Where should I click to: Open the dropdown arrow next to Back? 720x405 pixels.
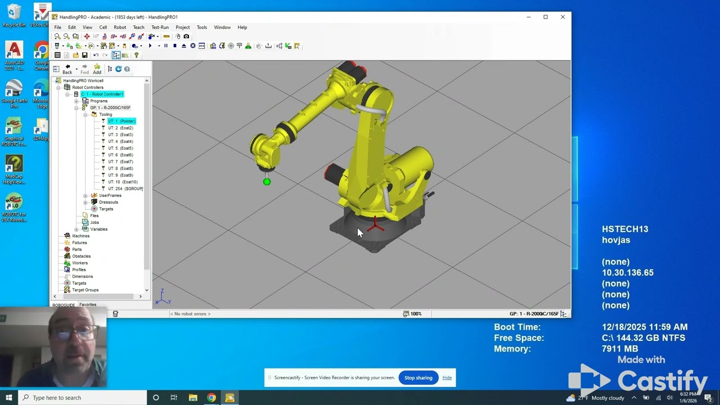pyautogui.click(x=76, y=69)
